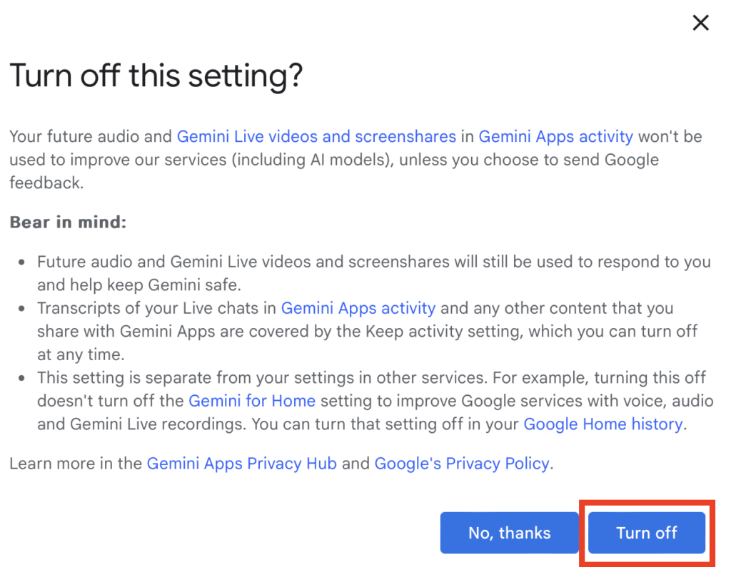
Task: Click the 'Turn off this setting?' heading
Action: [x=156, y=76]
